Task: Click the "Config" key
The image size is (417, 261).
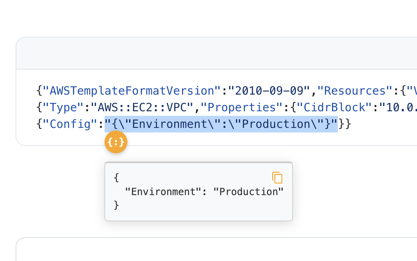Action: click(70, 124)
